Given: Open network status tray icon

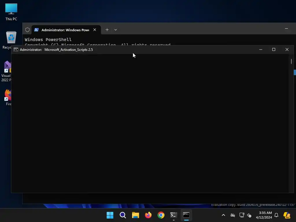Looking at the screenshot, I should (242, 215).
